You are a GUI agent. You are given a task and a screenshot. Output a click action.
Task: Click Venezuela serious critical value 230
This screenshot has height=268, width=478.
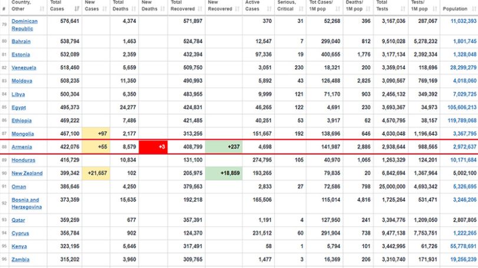pos(299,68)
